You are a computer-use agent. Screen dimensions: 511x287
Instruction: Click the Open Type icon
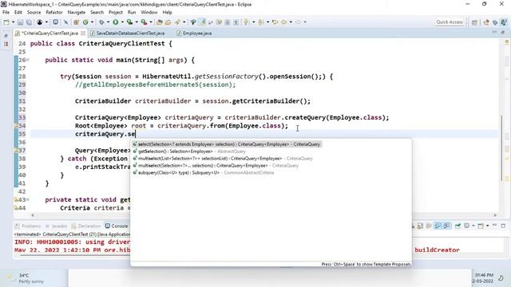click(160, 22)
